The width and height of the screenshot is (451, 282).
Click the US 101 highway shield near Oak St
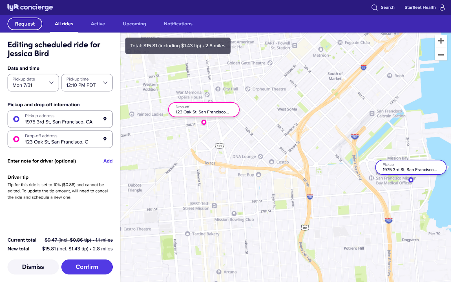tap(219, 146)
